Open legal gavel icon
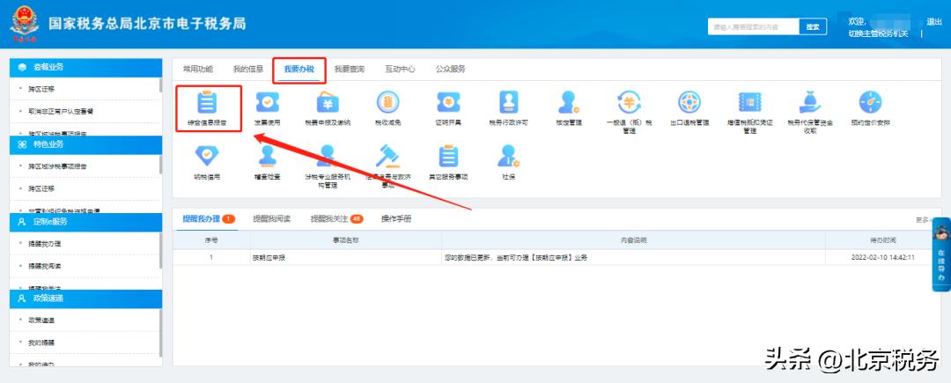This screenshot has width=951, height=383. [x=387, y=157]
